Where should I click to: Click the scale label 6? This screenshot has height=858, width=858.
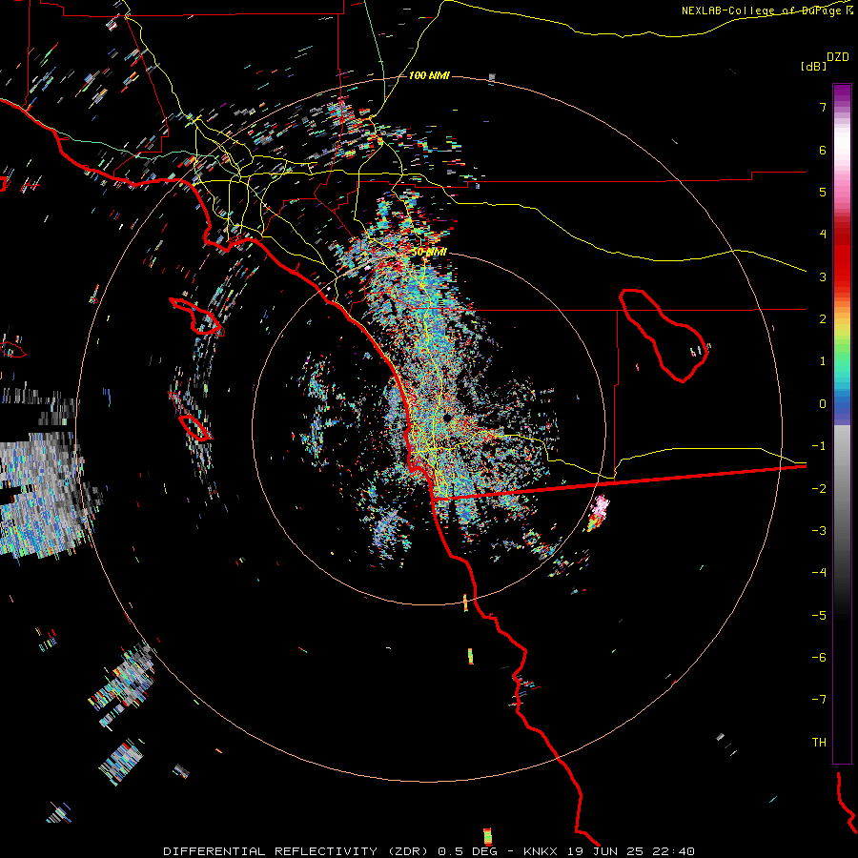coord(823,150)
